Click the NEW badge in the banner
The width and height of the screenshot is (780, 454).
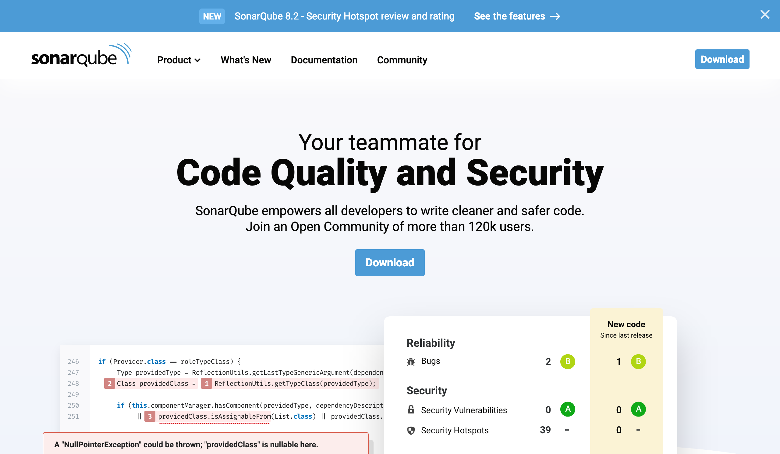pos(212,16)
